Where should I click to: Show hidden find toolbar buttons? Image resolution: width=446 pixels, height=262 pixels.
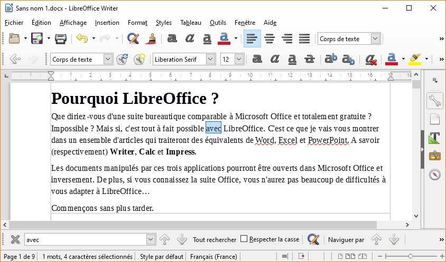tap(441, 240)
